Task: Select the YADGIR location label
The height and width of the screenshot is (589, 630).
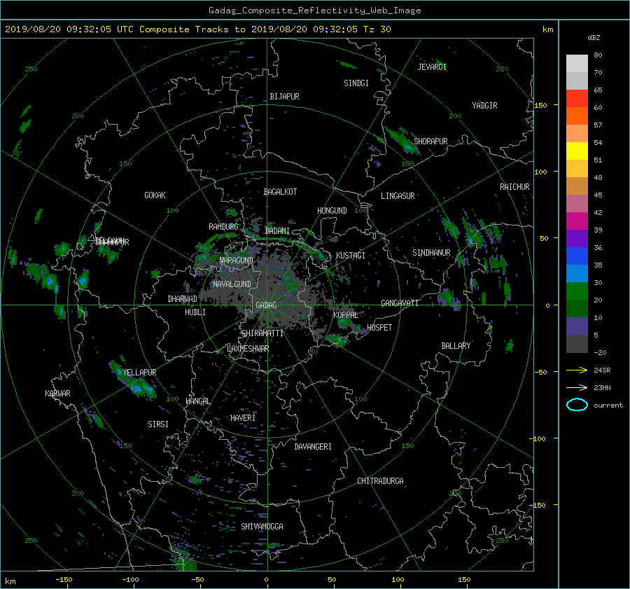Action: tap(484, 106)
